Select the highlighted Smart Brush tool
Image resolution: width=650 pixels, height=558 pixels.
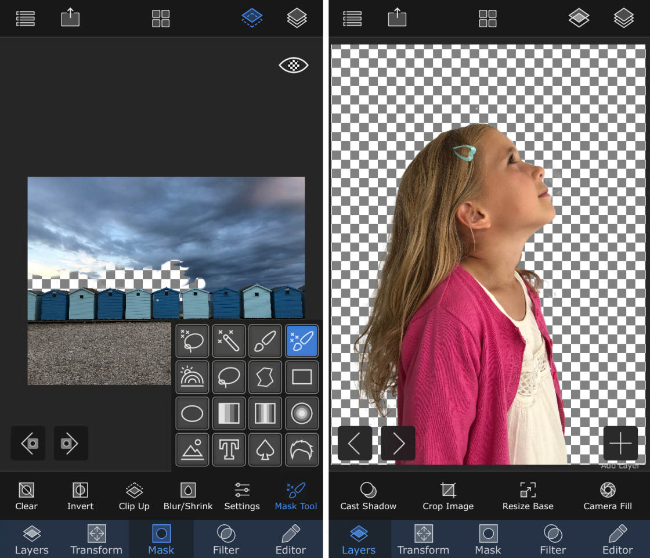tap(302, 341)
